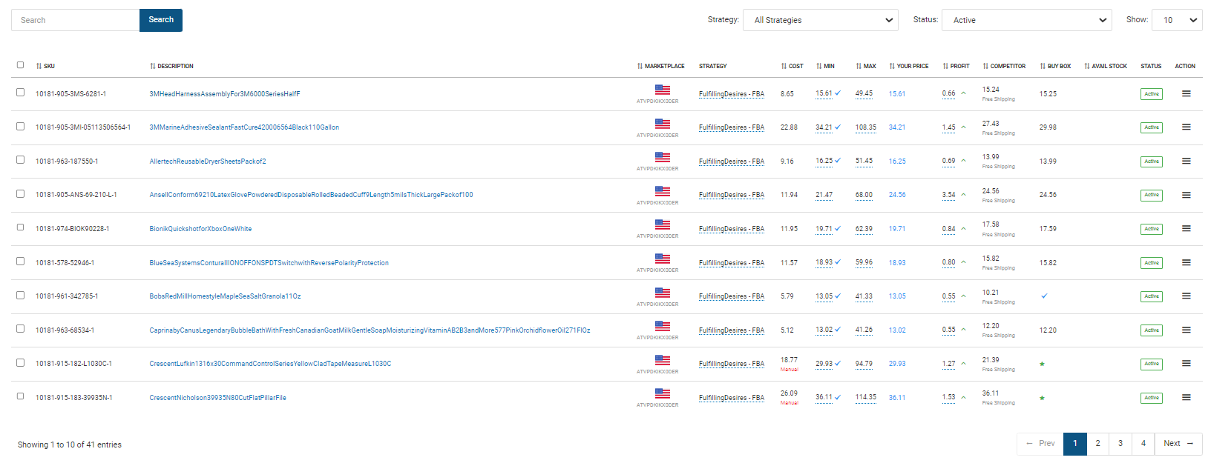Check the row for SKU 10181-905-3MS-6281-1

20,93
